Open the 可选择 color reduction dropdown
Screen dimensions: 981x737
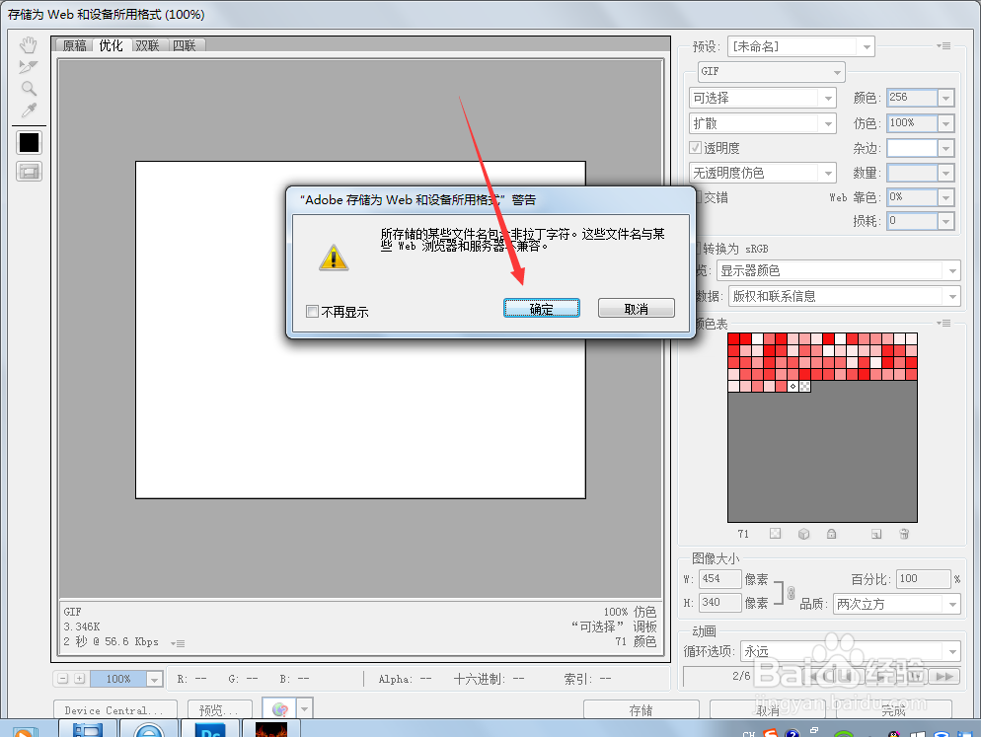pos(763,98)
